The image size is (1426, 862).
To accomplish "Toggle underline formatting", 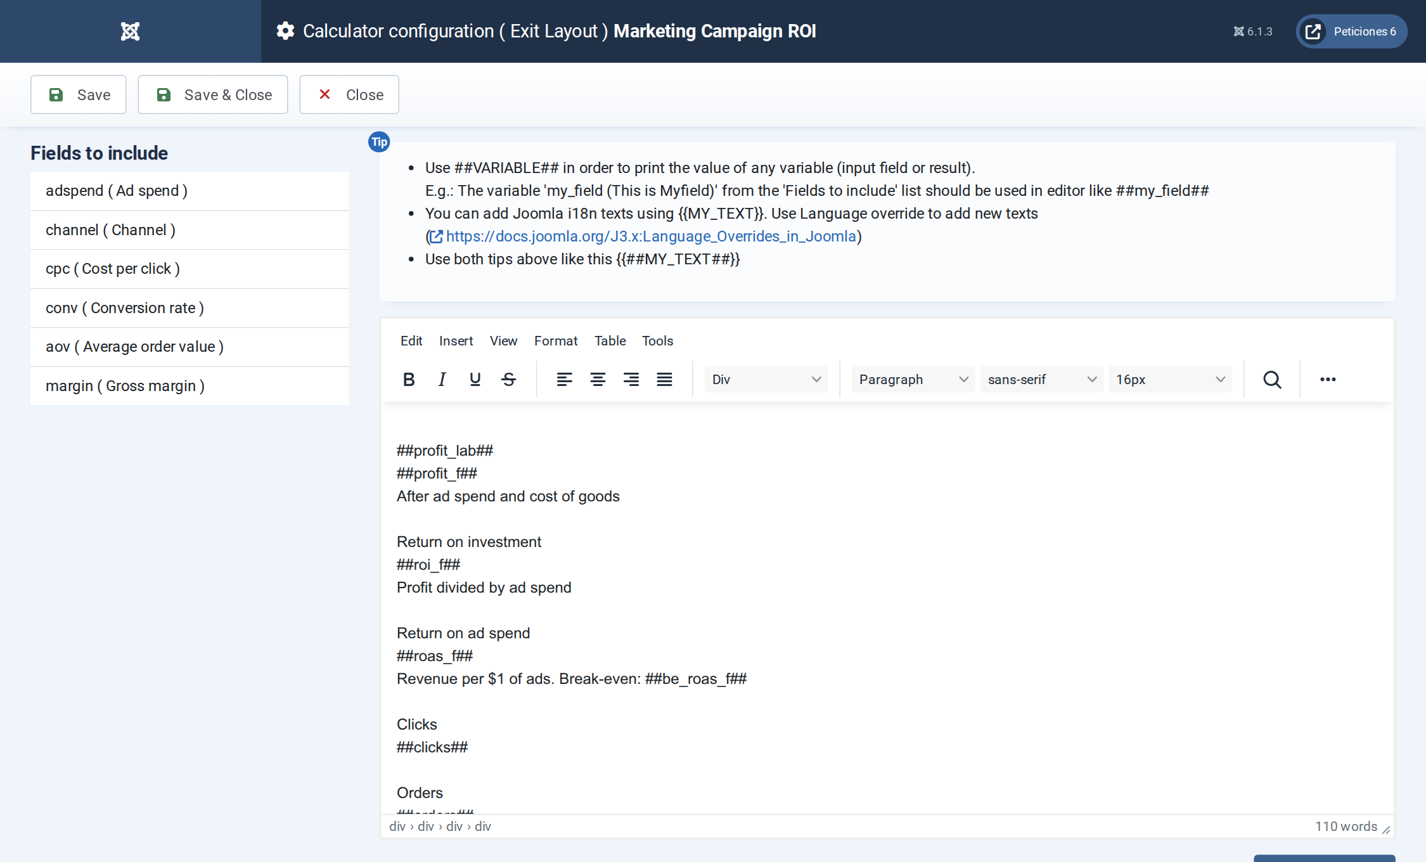I will point(475,380).
